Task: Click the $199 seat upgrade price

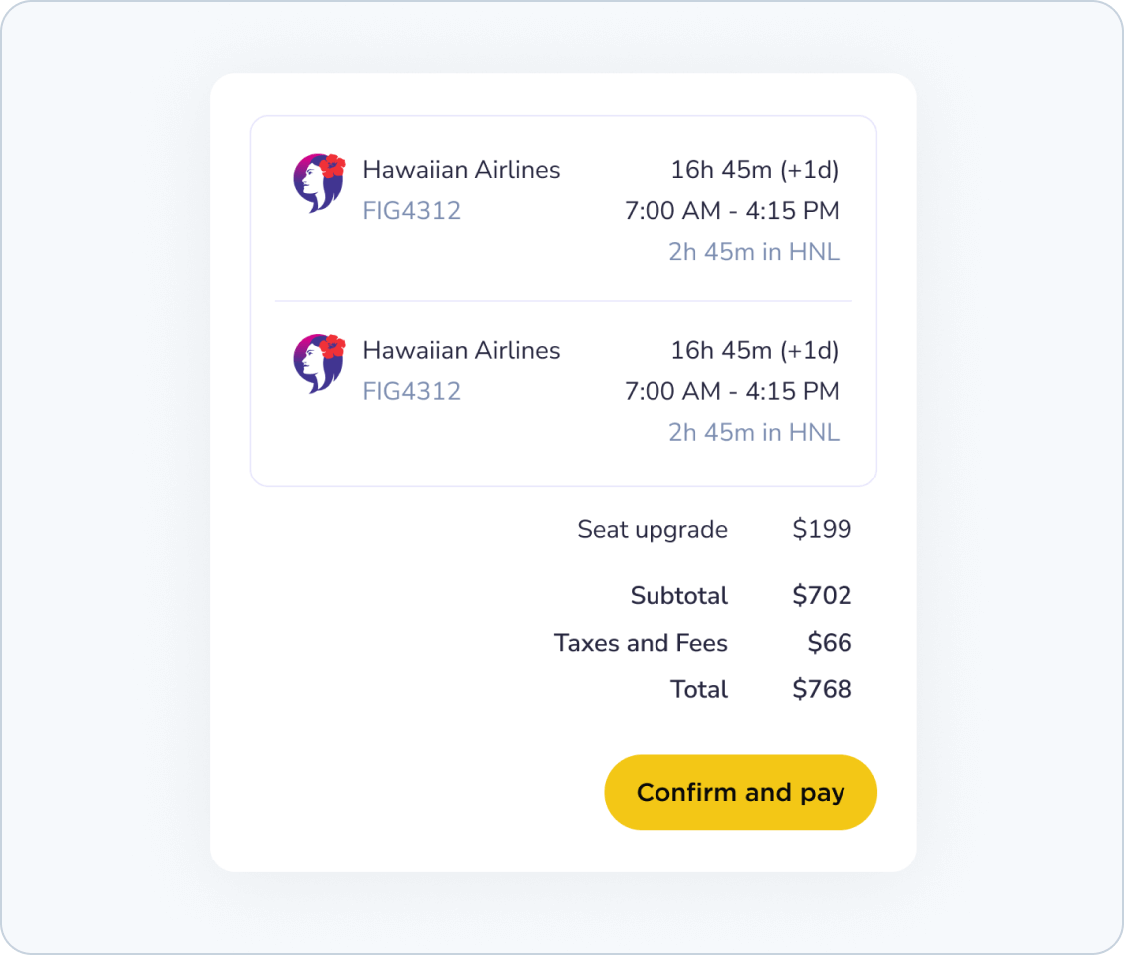Action: tap(822, 529)
